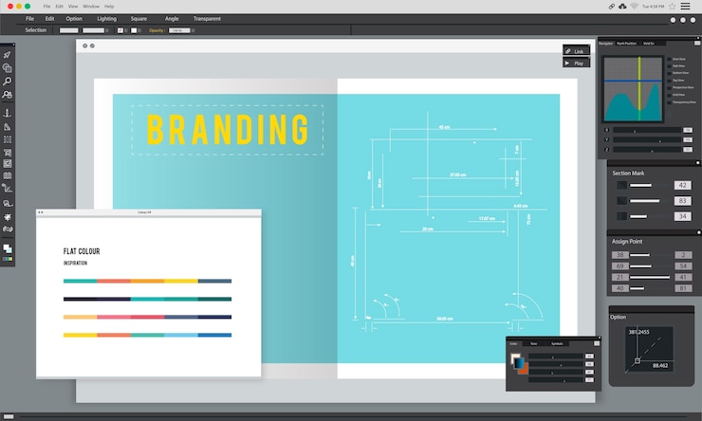Adjust the Navigator X slider
The image size is (702, 421).
click(647, 130)
